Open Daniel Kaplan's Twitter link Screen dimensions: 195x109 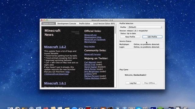click(91, 67)
